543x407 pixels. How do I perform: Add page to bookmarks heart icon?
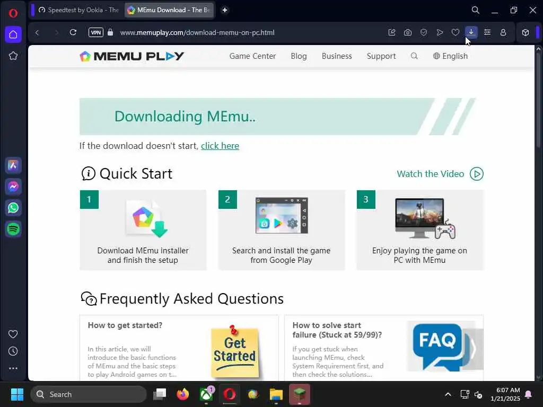[x=456, y=32]
